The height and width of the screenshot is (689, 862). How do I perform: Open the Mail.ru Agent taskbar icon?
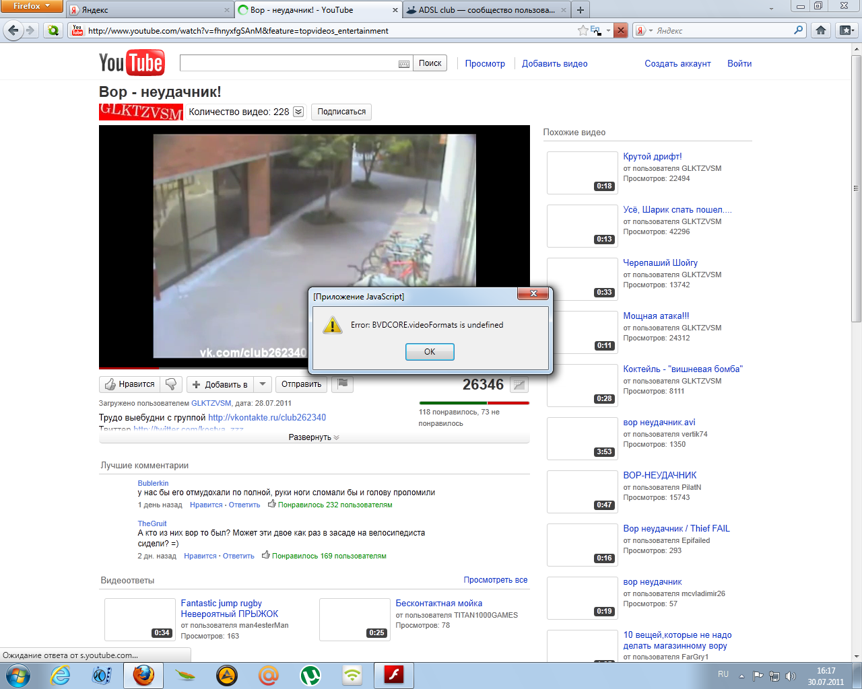[x=269, y=675]
